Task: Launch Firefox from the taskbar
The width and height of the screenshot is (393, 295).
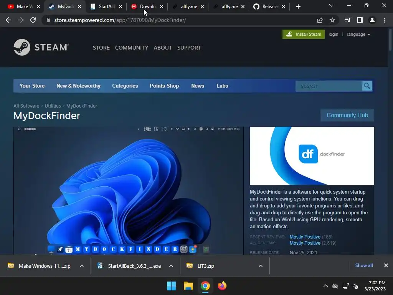Action: 222,286
